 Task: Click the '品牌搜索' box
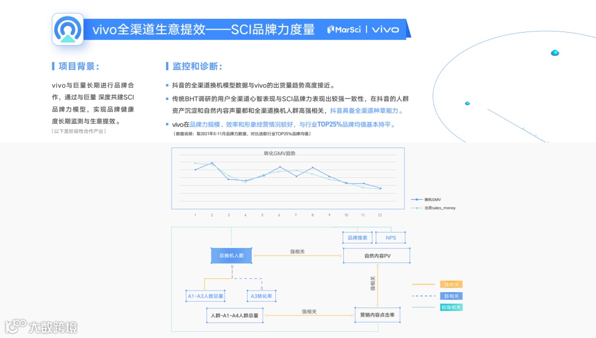click(357, 237)
